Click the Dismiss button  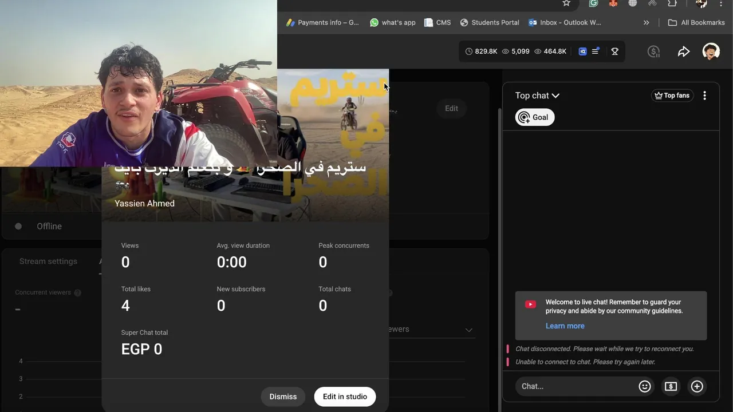(x=283, y=397)
